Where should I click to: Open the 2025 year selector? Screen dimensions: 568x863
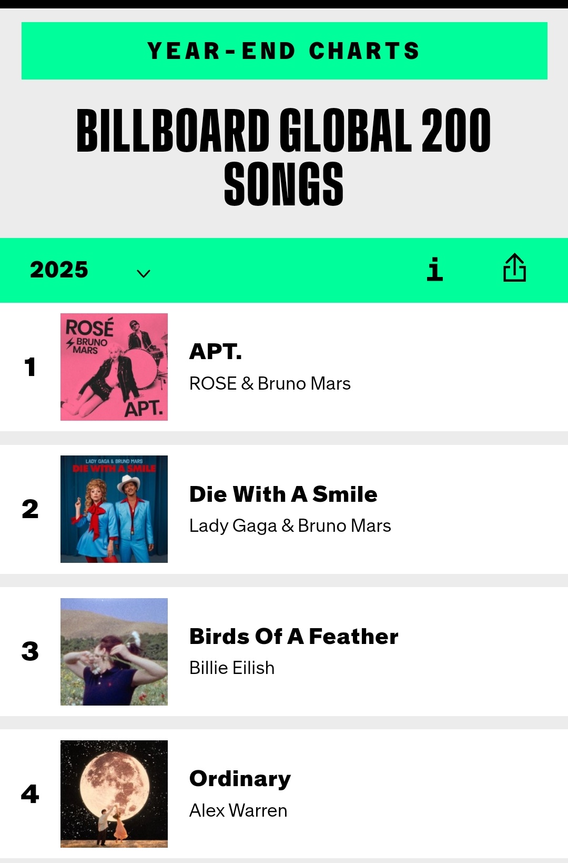point(59,270)
